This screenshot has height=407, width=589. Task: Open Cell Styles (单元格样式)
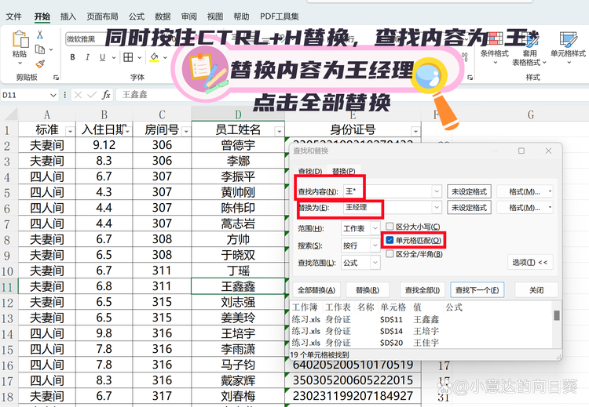[x=568, y=49]
